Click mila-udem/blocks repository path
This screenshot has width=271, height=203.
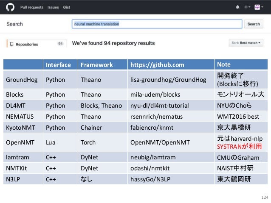pos(155,95)
